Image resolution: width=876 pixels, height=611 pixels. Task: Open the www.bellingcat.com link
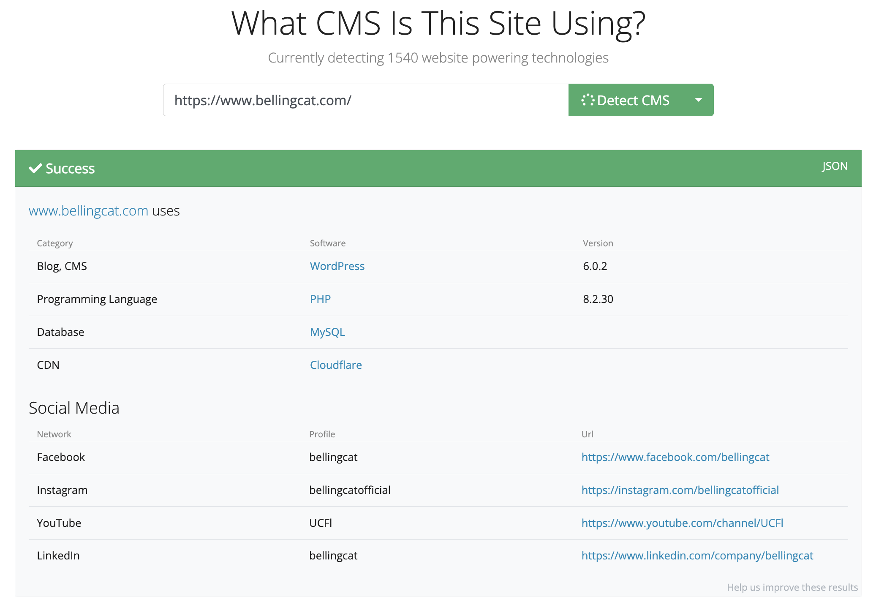pos(88,210)
